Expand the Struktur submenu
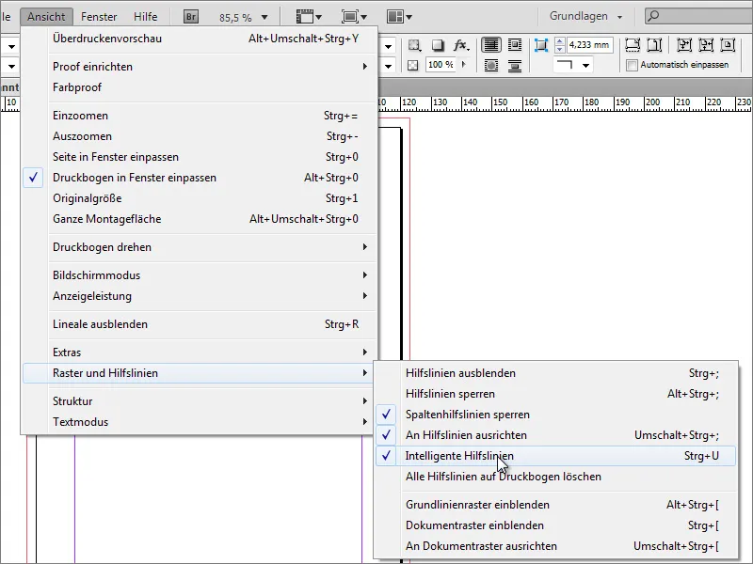This screenshot has height=564, width=753. 199,401
